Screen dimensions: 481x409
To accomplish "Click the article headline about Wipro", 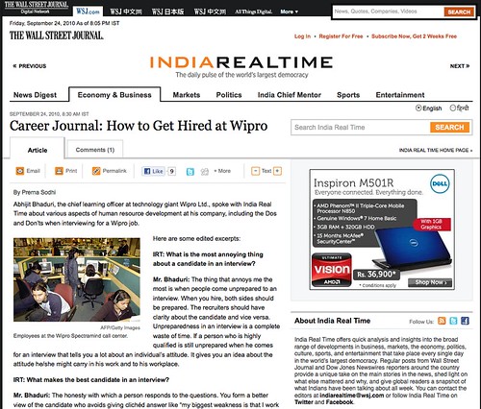I will click(139, 126).
